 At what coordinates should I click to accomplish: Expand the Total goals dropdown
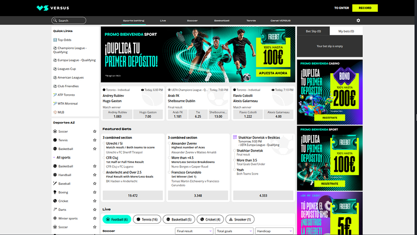(234, 231)
